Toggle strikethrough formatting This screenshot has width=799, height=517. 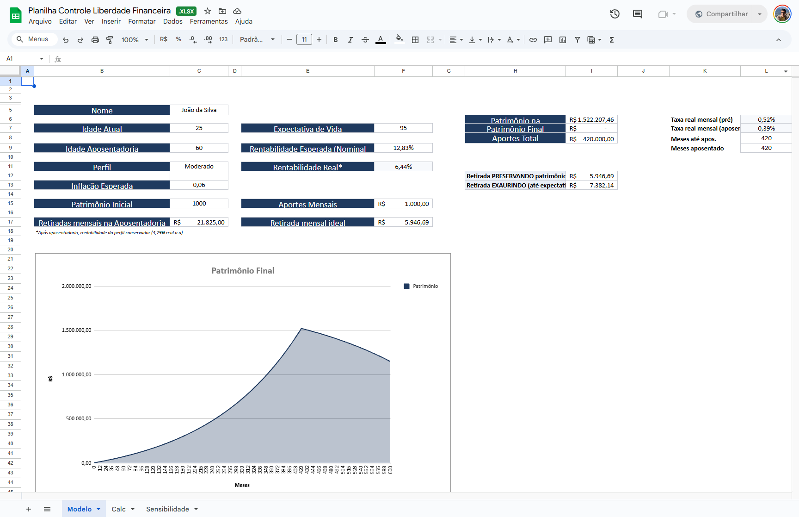pyautogui.click(x=365, y=40)
